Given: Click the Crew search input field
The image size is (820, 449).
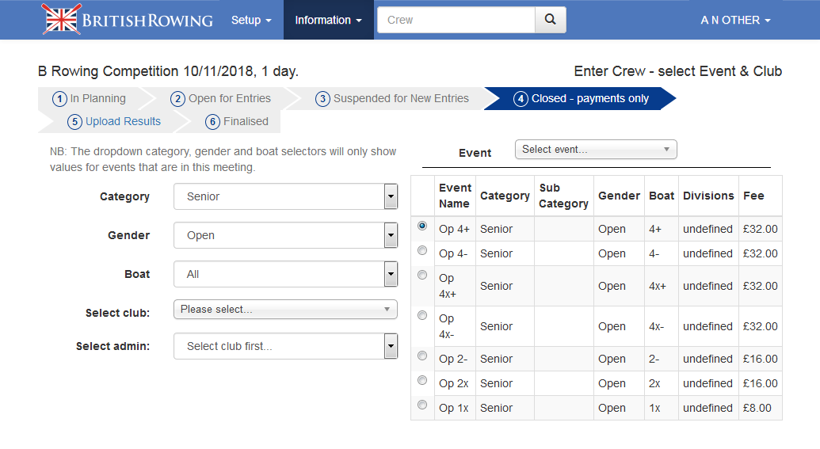Looking at the screenshot, I should pos(456,20).
